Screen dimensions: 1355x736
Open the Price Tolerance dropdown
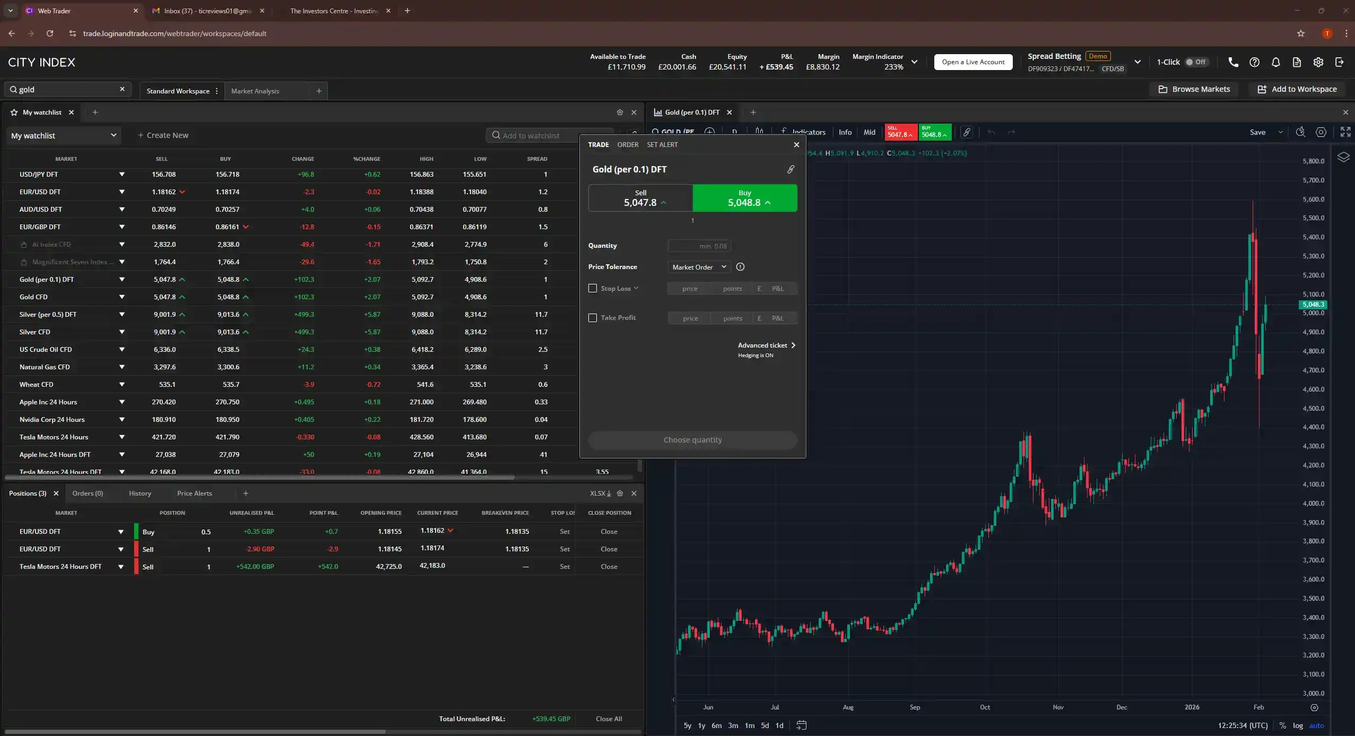[698, 267]
